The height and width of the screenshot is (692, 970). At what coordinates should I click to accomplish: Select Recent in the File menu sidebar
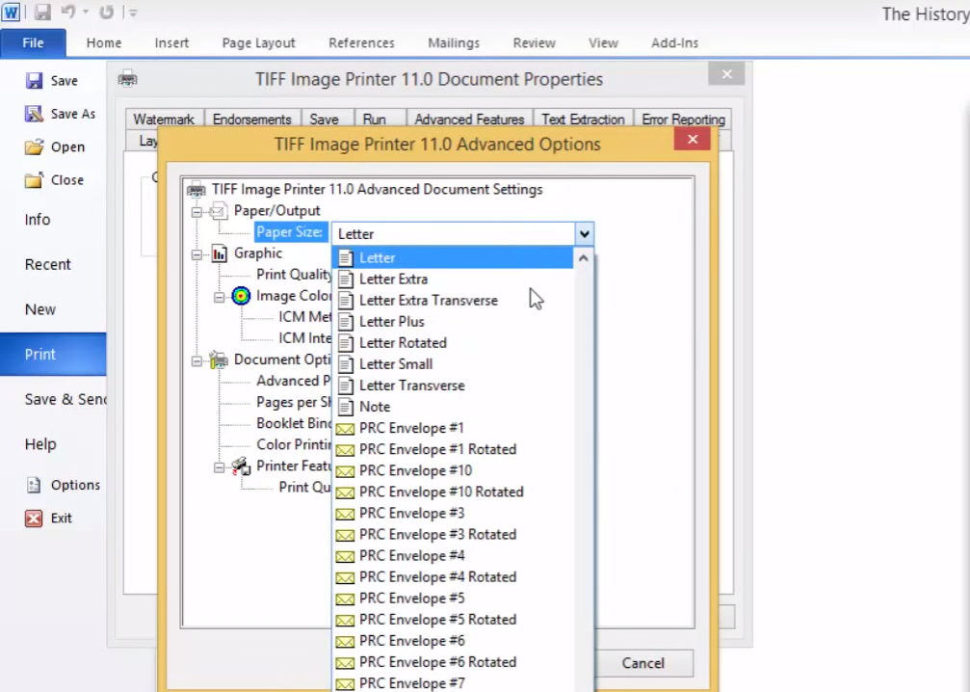pos(48,264)
